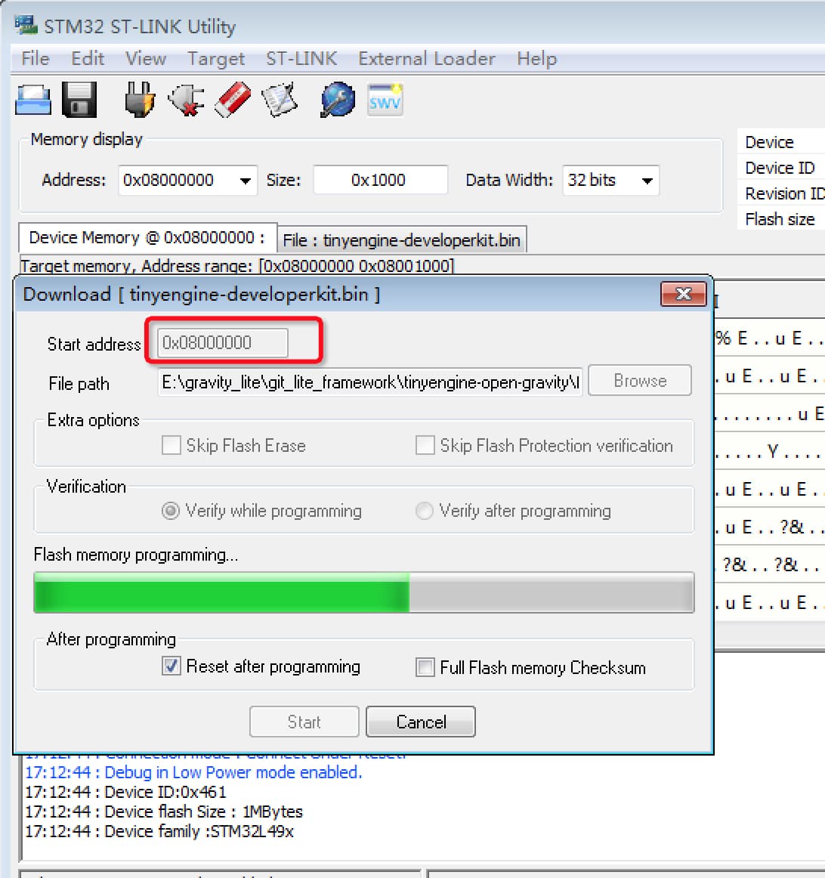Switch to Device Memory @ 0x08000000 tab
Image resolution: width=825 pixels, height=878 pixels.
pyautogui.click(x=147, y=238)
